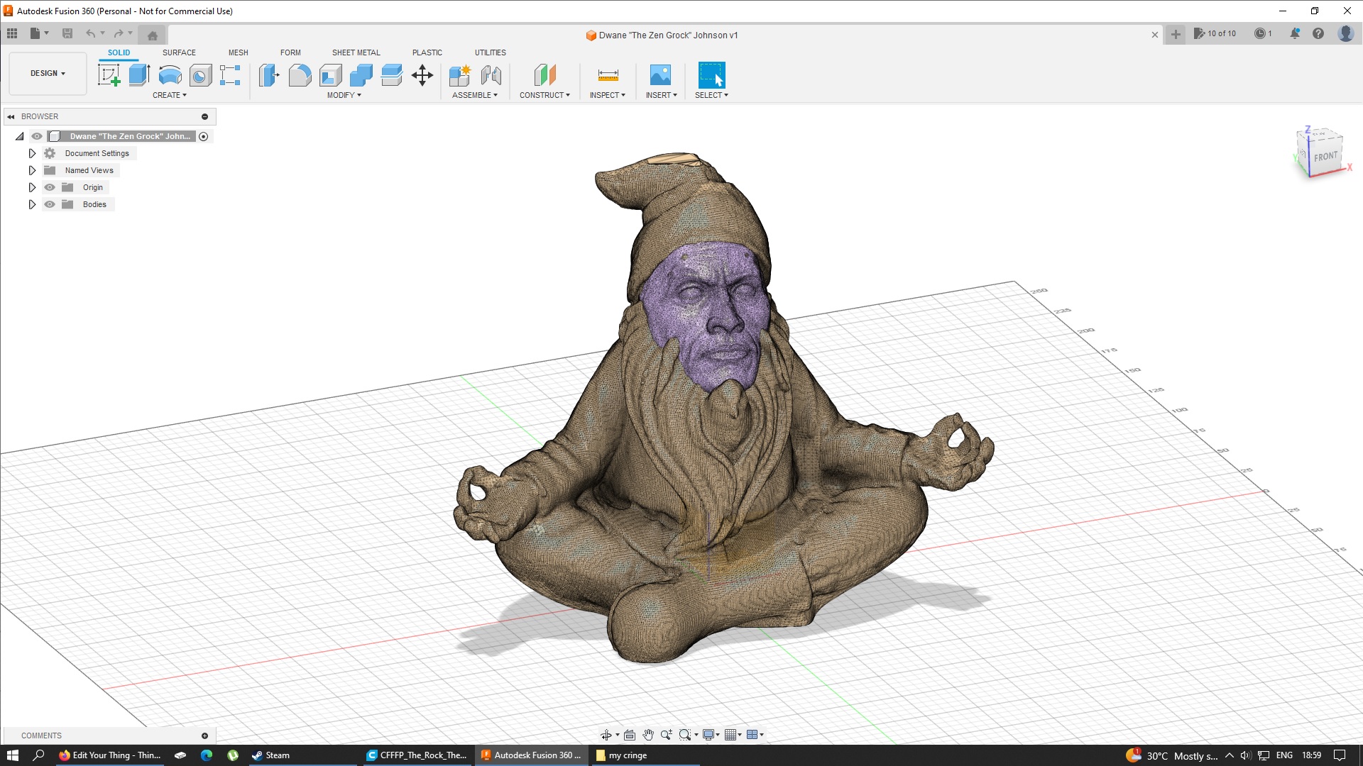The height and width of the screenshot is (766, 1363).
Task: Expand the Named Views node
Action: point(32,170)
